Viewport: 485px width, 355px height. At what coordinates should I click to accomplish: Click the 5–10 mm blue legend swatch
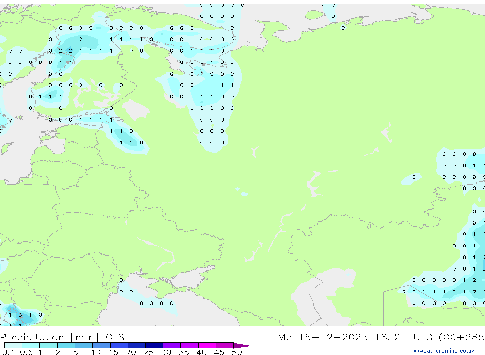(x=84, y=345)
